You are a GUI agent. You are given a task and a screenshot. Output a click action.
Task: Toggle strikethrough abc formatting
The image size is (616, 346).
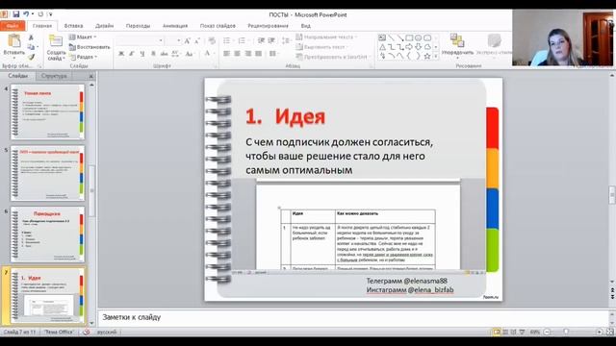164,54
